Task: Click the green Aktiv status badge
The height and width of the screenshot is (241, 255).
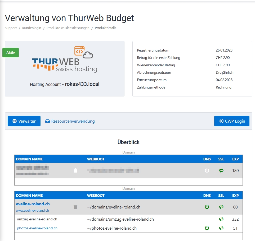Action: click(11, 53)
